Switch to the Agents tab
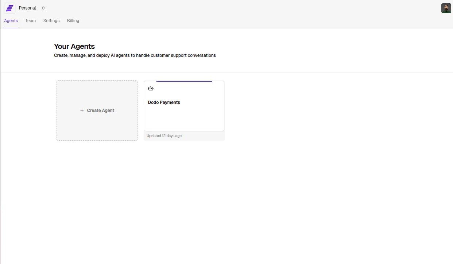453x264 pixels. 11,21
